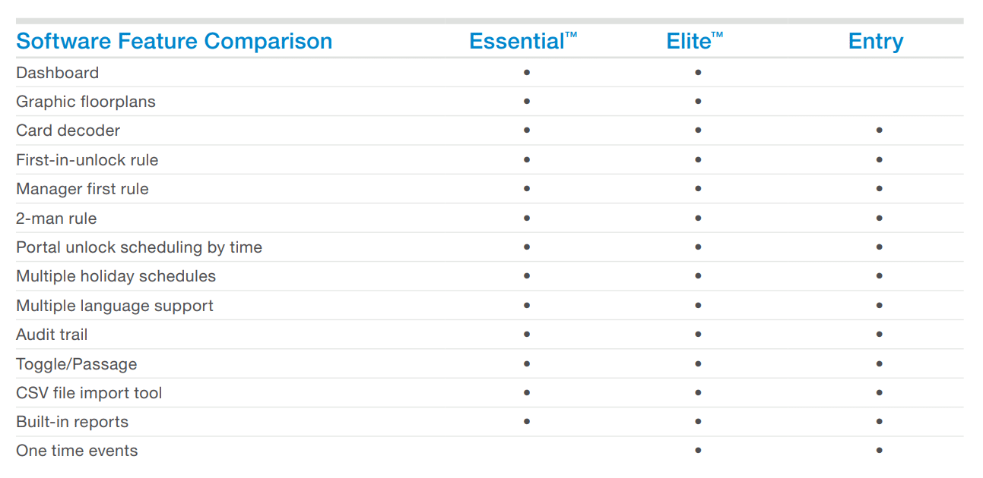Select the Entry column header
This screenshot has width=983, height=478.
click(876, 41)
